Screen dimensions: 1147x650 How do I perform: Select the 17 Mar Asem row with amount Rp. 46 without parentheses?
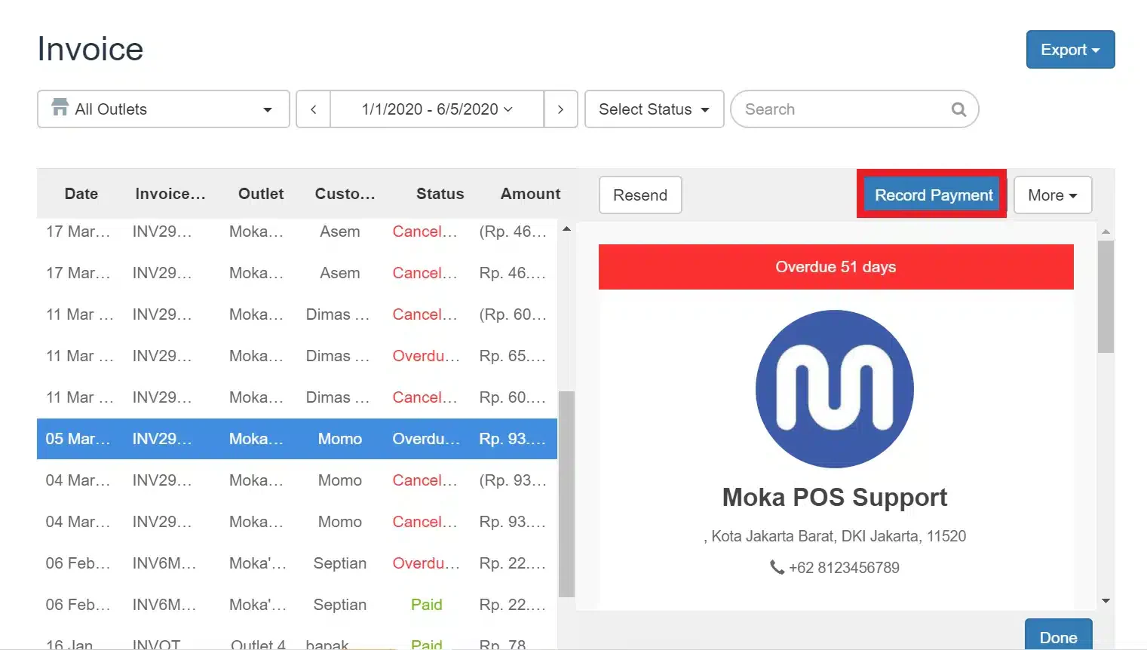point(297,273)
